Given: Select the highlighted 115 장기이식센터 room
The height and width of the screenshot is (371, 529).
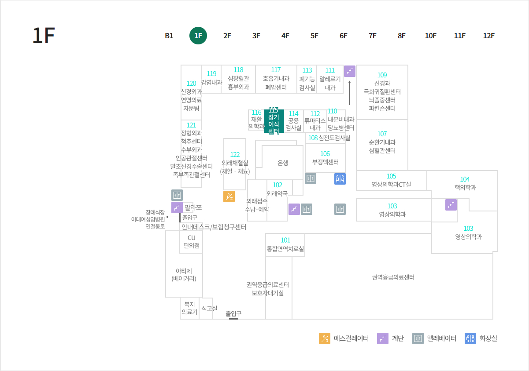Looking at the screenshot, I should pyautogui.click(x=274, y=121).
